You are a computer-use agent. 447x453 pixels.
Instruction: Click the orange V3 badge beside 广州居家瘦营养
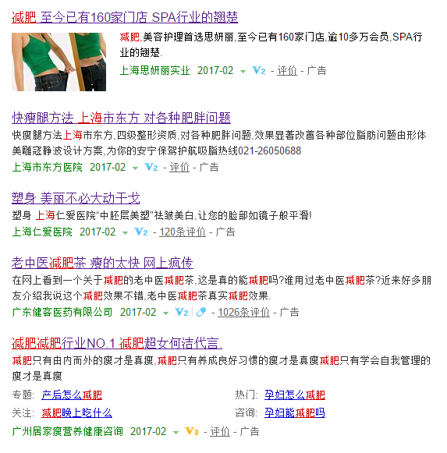pos(192,431)
